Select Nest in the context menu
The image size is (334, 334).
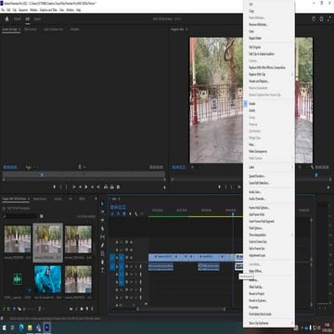pyautogui.click(x=251, y=145)
